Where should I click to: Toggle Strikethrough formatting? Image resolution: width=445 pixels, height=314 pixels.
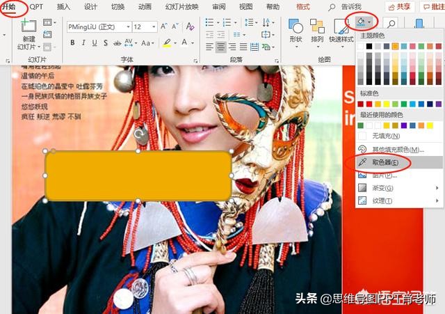point(117,43)
